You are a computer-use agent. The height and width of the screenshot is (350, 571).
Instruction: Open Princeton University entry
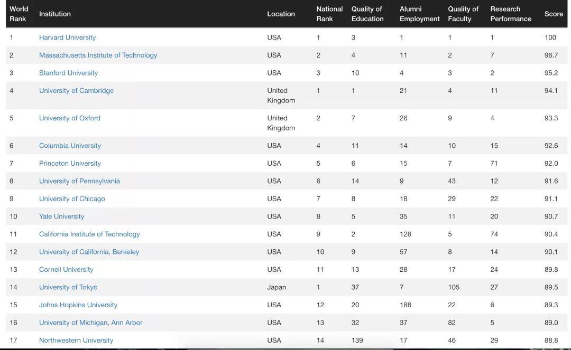70,164
